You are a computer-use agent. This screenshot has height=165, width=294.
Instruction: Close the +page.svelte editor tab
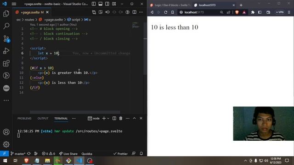pyautogui.click(x=47, y=12)
